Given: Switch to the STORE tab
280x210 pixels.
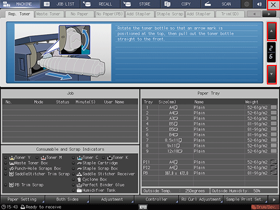Looking at the screenshot, I should pos(140,4).
